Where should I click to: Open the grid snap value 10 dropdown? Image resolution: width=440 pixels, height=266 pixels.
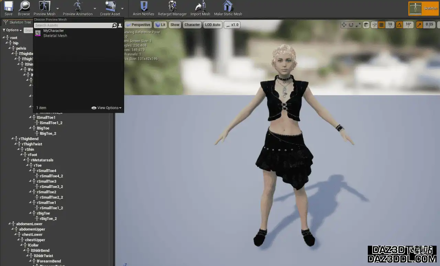pyautogui.click(x=390, y=25)
